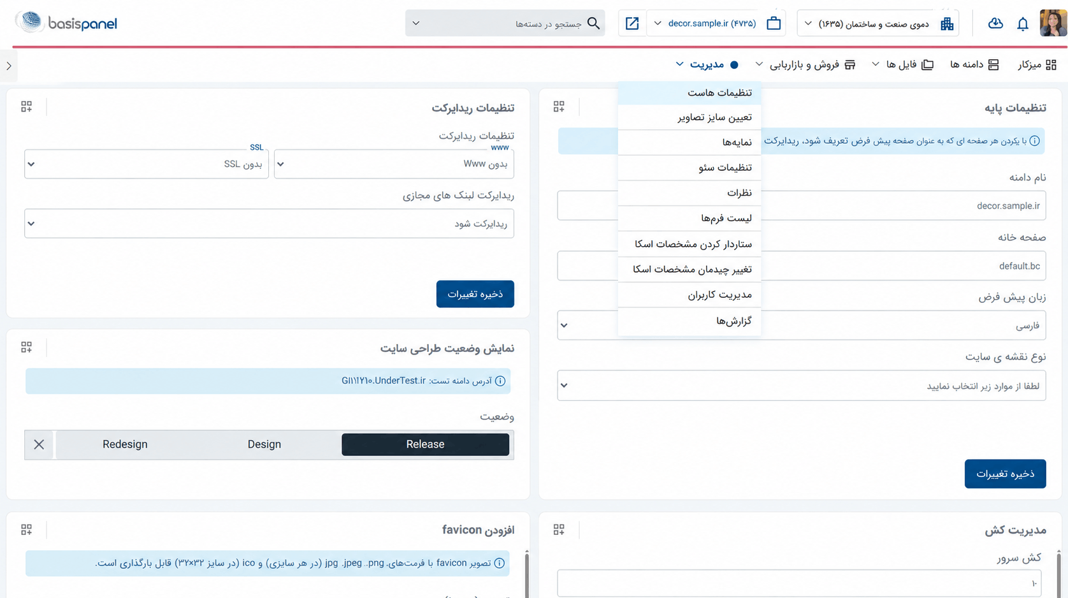Viewport: 1068px width, 598px height.
Task: Click the widget icon in نمایش وضعیت طراحی سایت panel
Action: click(x=26, y=347)
